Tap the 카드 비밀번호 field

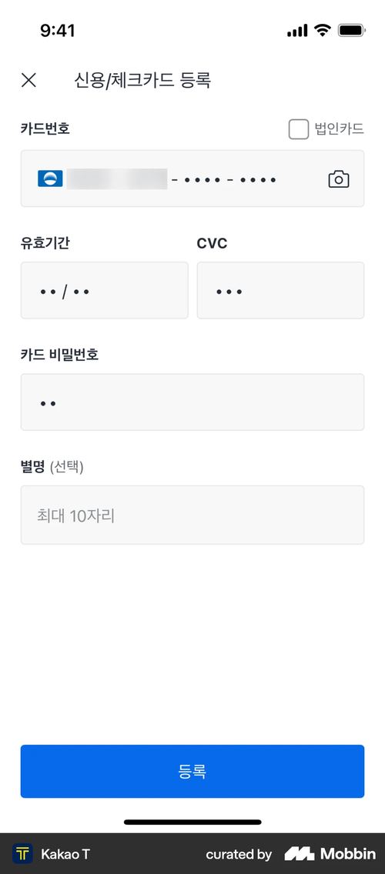coord(192,402)
